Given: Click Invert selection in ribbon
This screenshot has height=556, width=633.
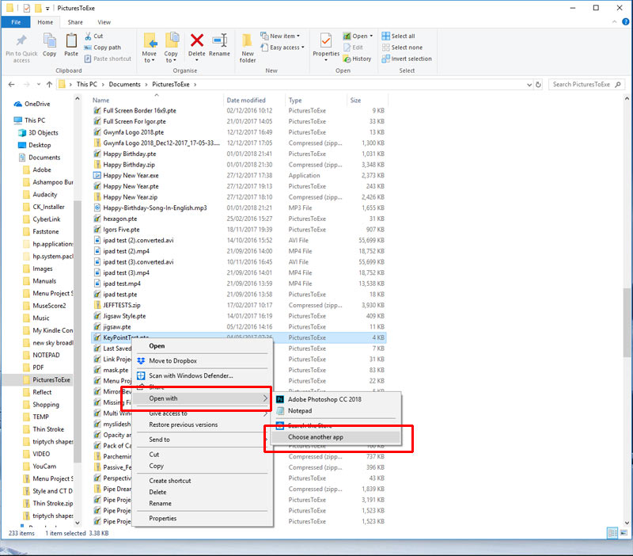Looking at the screenshot, I should pyautogui.click(x=406, y=59).
